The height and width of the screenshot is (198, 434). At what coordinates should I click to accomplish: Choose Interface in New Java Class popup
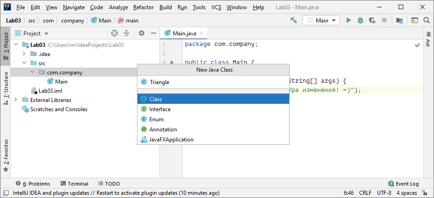213,109
